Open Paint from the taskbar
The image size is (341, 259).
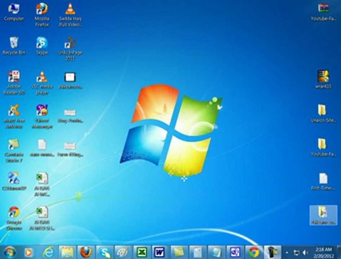pos(123,253)
